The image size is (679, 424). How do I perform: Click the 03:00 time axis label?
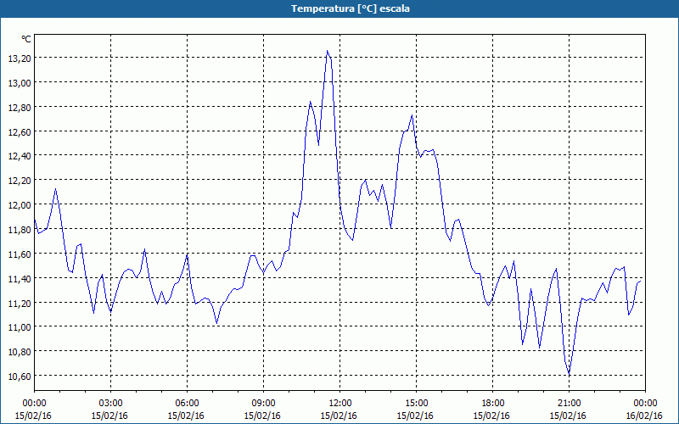coord(110,404)
